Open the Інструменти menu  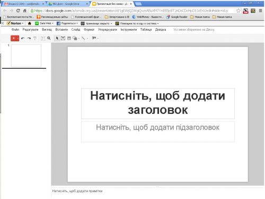129,30
